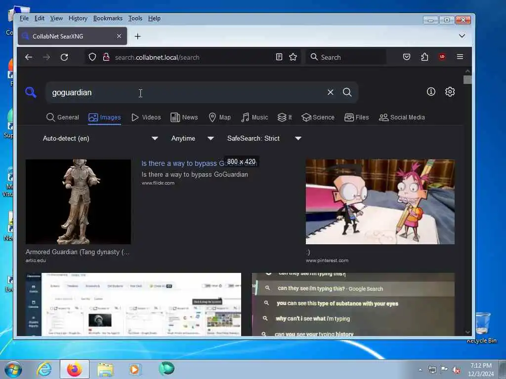This screenshot has width=506, height=379.
Task: Go forward with the greyed arrow button
Action: coord(46,57)
